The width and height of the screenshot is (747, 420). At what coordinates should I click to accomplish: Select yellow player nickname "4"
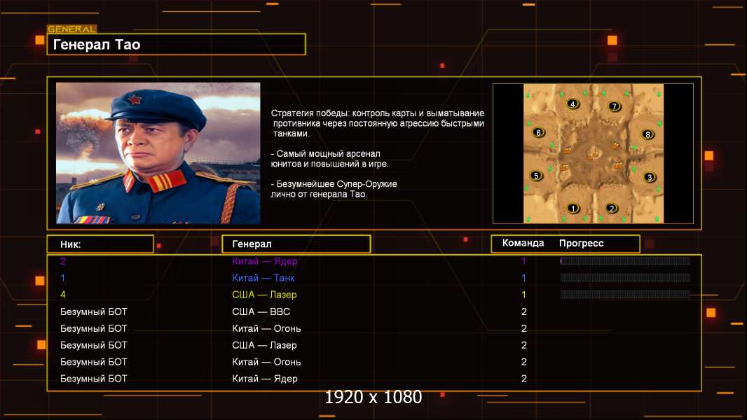[x=63, y=295]
